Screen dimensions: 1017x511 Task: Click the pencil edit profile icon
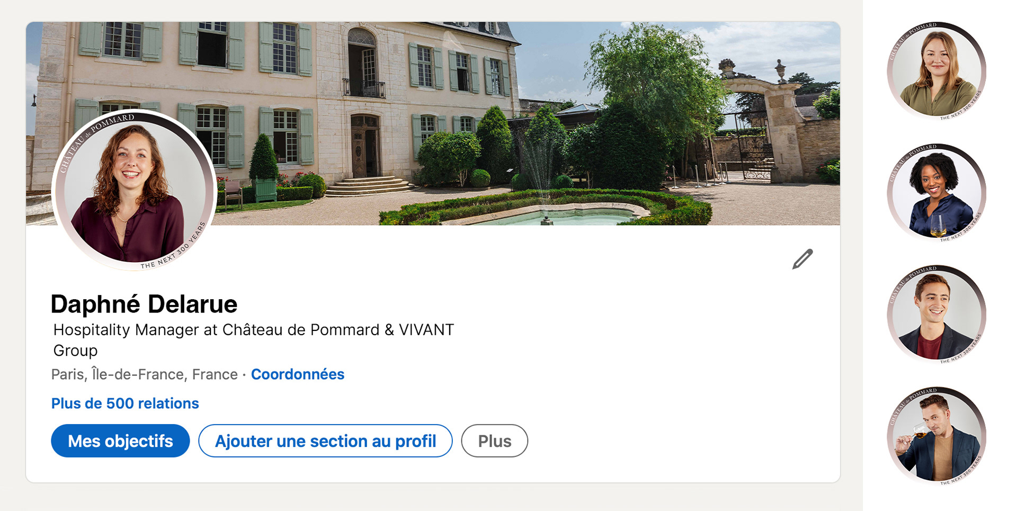(802, 259)
